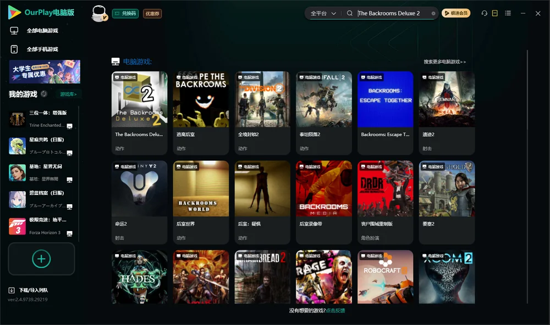550x325 pixels.
Task: Select 全部电脑游戏 in the sidebar
Action: (x=42, y=31)
